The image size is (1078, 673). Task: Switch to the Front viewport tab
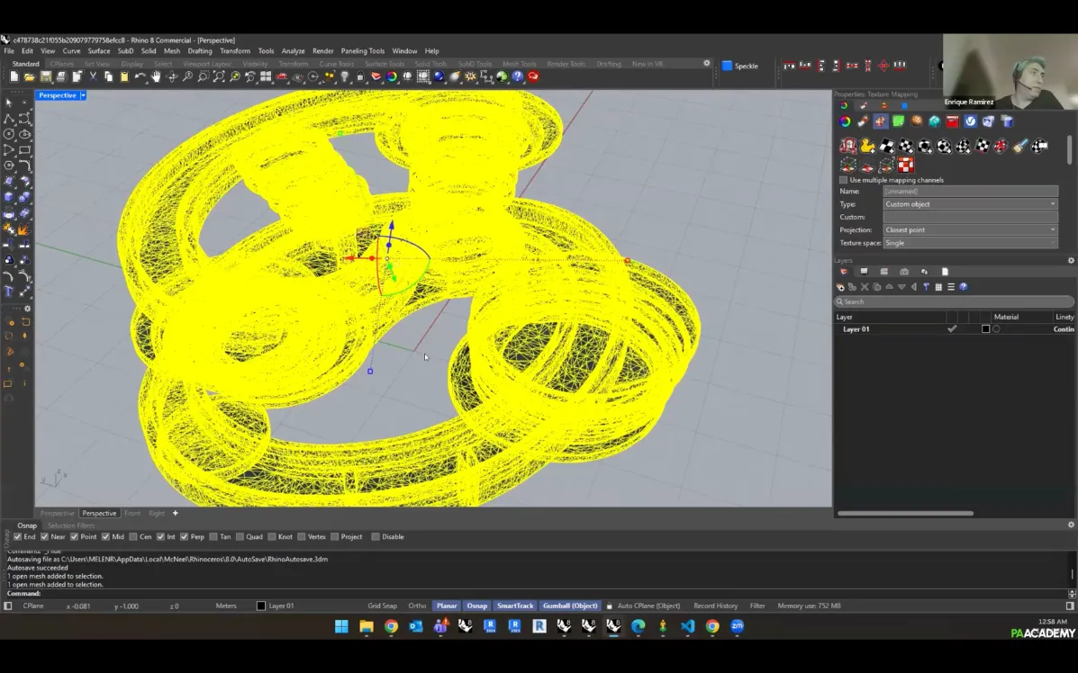coord(132,514)
